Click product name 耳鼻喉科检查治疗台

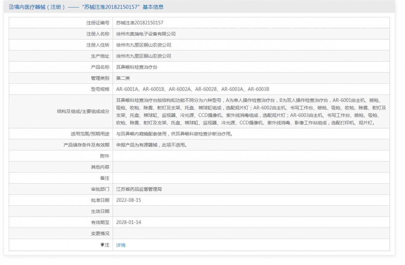[137, 67]
